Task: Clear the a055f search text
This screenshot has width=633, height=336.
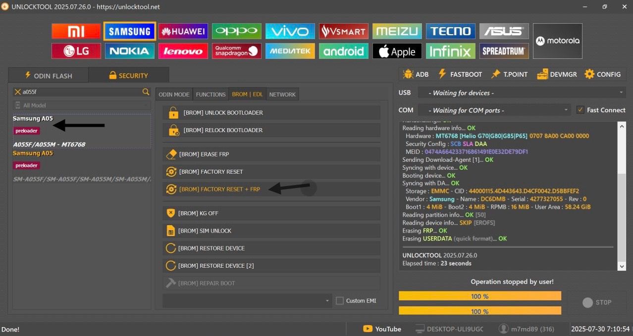Action: (x=18, y=92)
